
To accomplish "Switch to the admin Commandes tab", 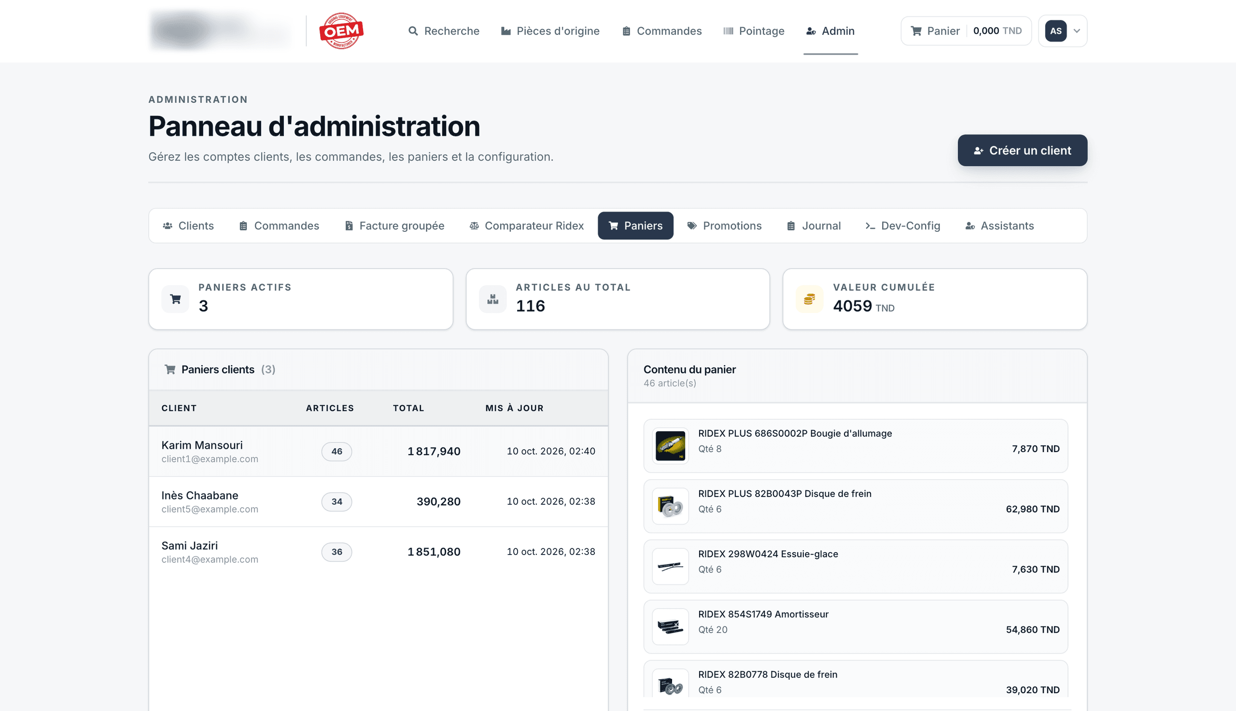I will click(279, 226).
